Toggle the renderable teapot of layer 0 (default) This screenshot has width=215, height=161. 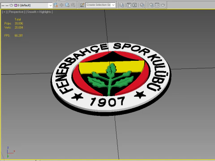pyautogui.click(x=11, y=5)
